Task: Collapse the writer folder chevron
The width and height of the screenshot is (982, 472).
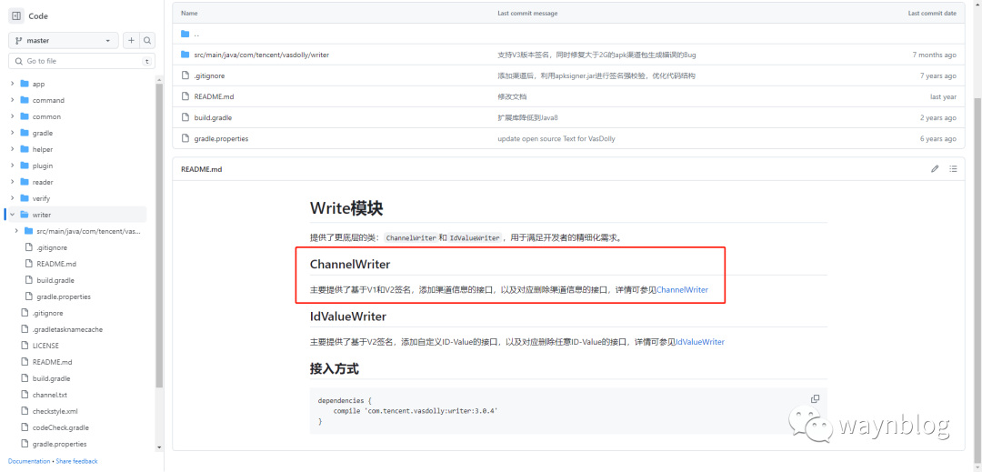Action: click(x=12, y=214)
